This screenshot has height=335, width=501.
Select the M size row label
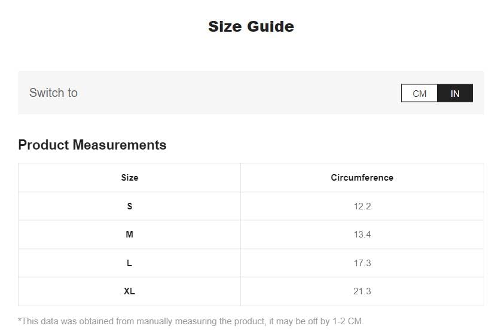tap(129, 234)
